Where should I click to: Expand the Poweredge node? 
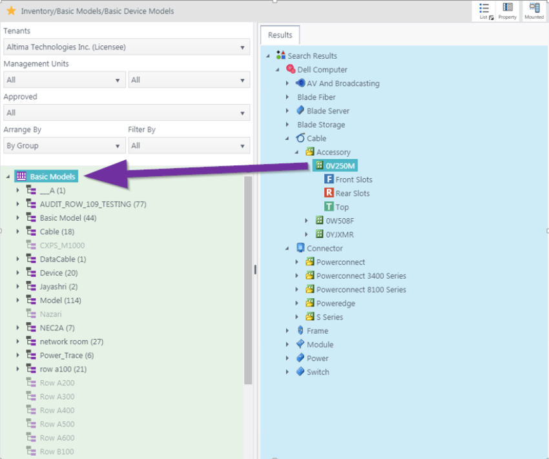click(x=297, y=303)
